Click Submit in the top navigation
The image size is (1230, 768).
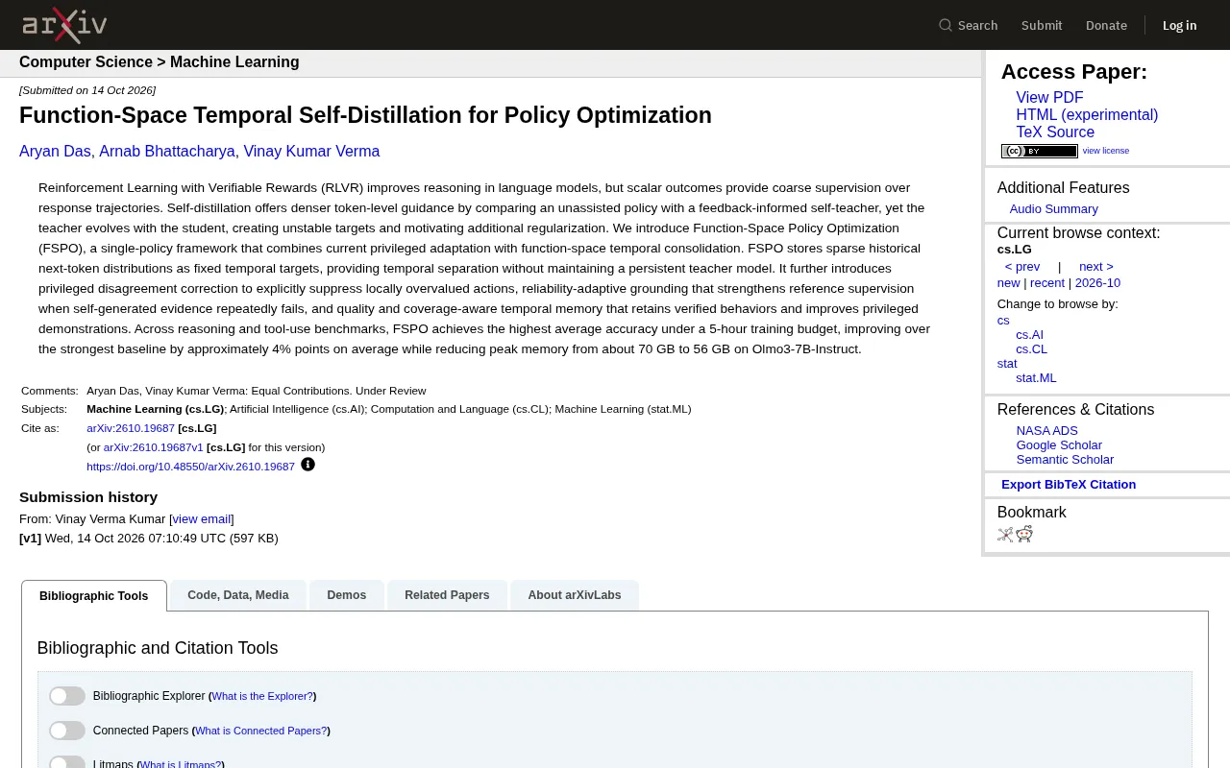1042,25
